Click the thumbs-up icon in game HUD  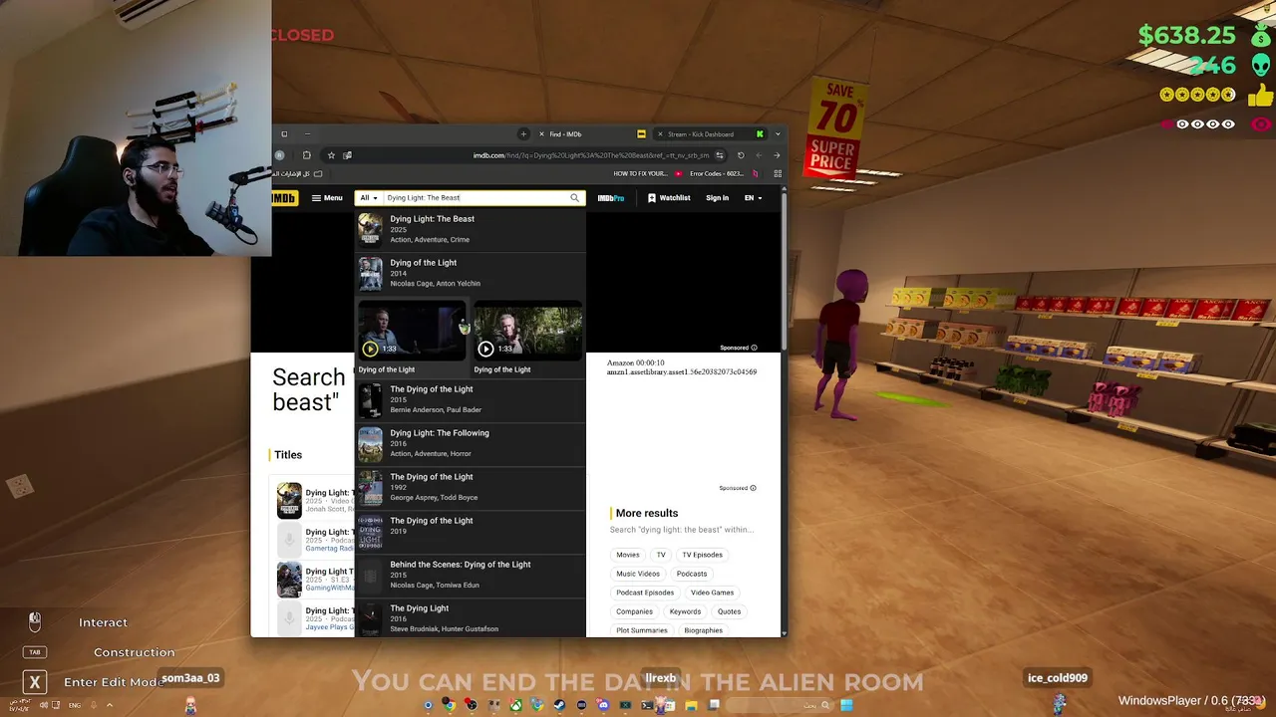[1260, 96]
